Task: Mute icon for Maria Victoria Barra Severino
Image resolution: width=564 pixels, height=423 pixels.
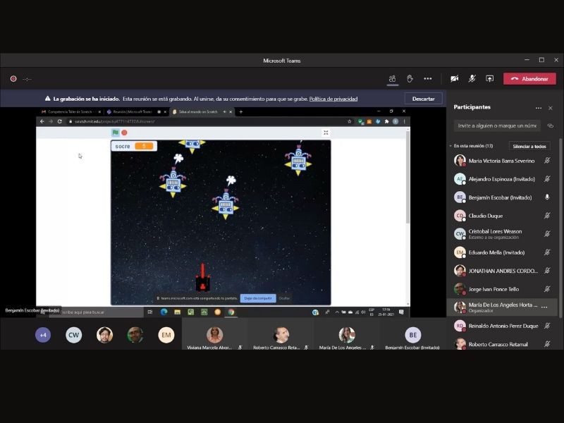Action: coord(547,161)
